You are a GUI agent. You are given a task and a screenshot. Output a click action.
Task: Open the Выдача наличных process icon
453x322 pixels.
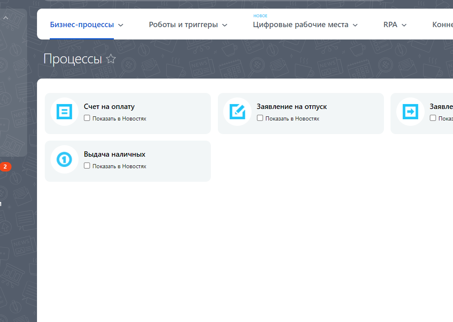(64, 159)
